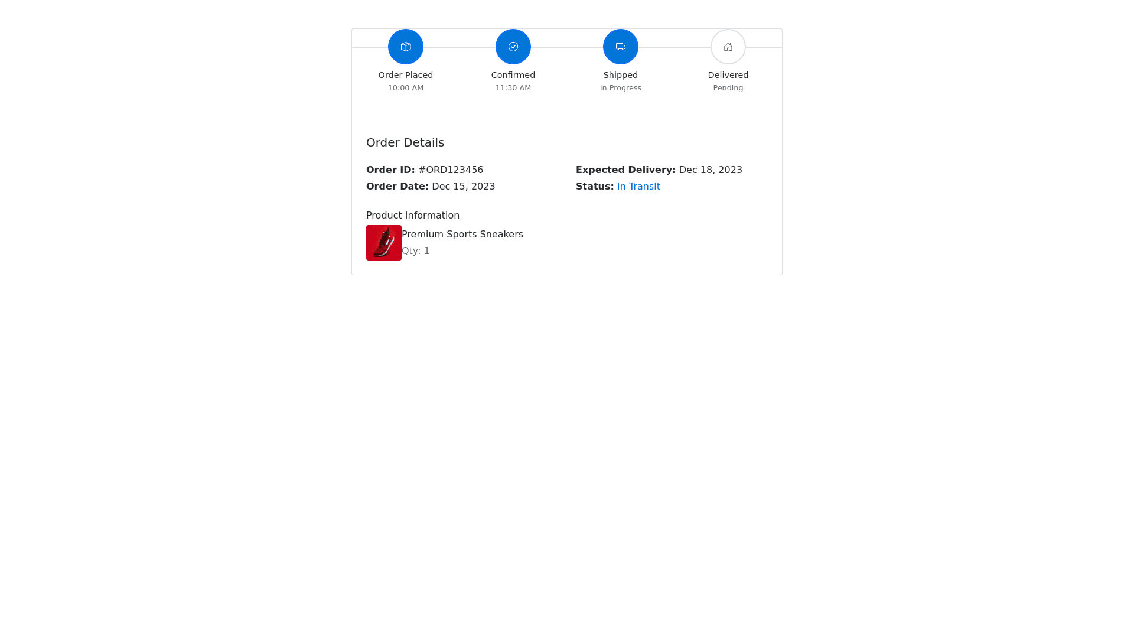Click the Shipped truck icon
1134x638 pixels.
point(621,47)
